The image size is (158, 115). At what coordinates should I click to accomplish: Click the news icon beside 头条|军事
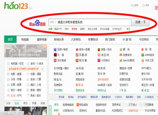(8, 80)
